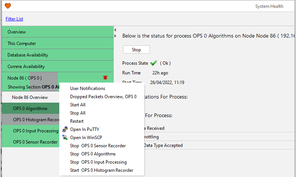Screen dimensions: 296x177
Task: Select Node 86 Overview item
Action: point(30,97)
